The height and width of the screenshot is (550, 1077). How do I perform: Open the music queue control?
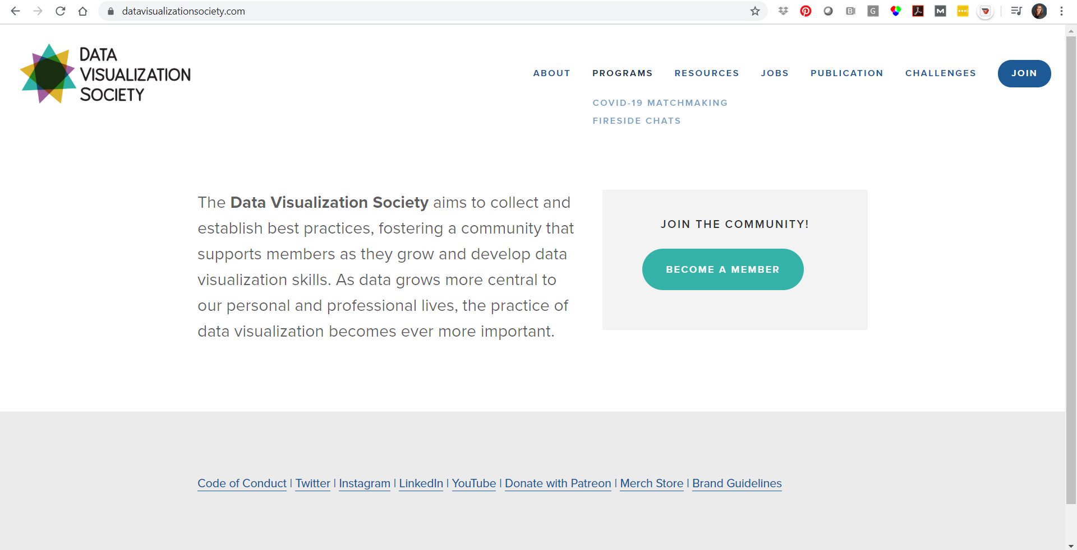click(1016, 11)
